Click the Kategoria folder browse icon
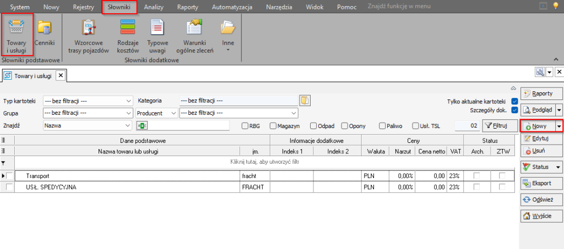564x249 pixels. point(305,100)
